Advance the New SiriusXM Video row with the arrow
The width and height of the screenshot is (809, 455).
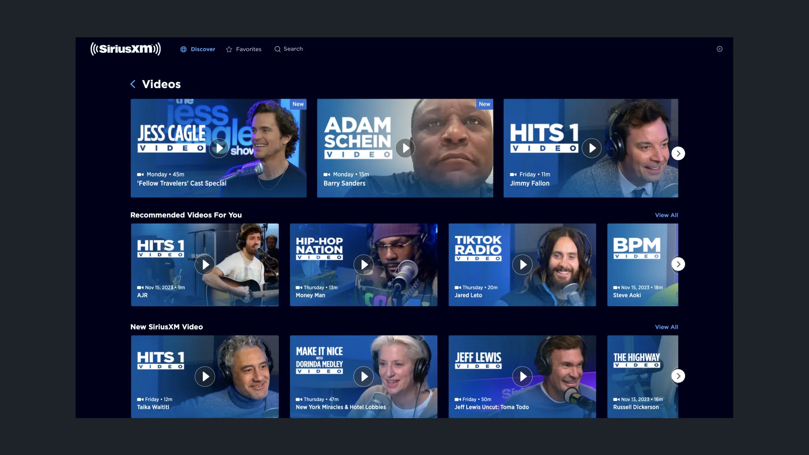coord(678,376)
